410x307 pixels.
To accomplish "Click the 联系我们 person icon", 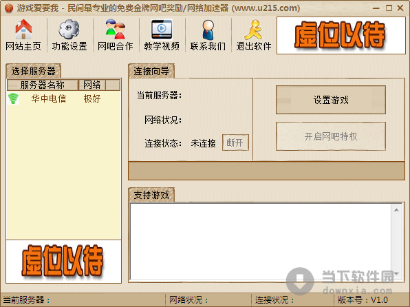I will [x=208, y=30].
